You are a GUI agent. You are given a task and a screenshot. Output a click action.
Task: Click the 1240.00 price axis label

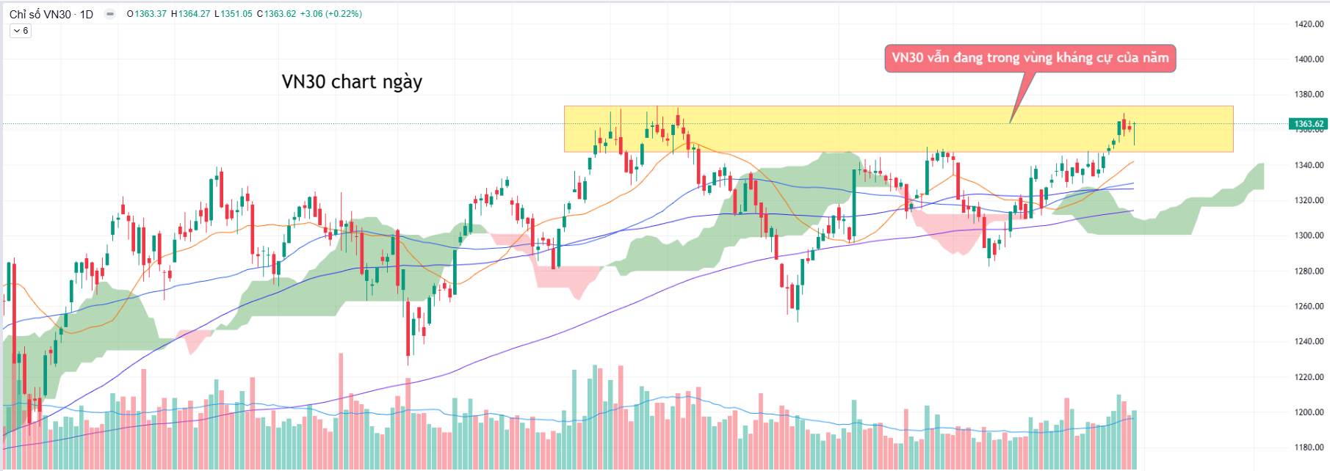pos(1308,341)
